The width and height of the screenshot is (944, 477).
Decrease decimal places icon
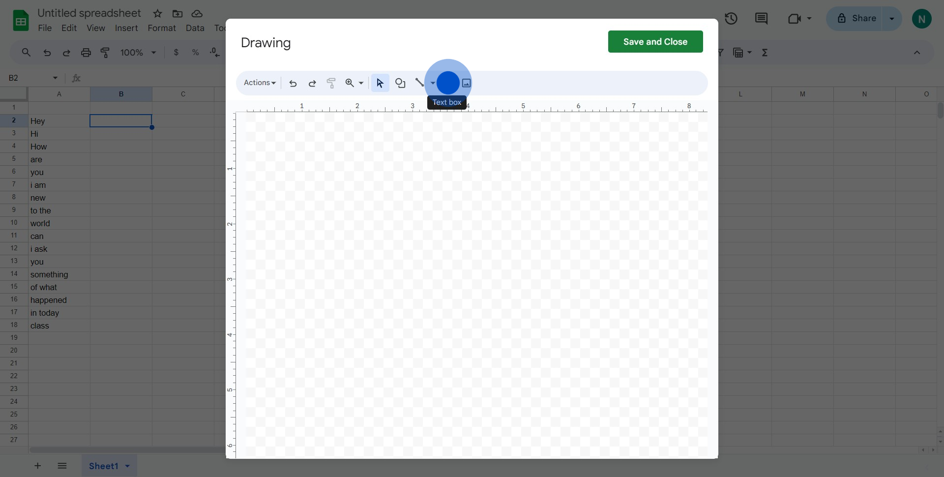[x=215, y=53]
